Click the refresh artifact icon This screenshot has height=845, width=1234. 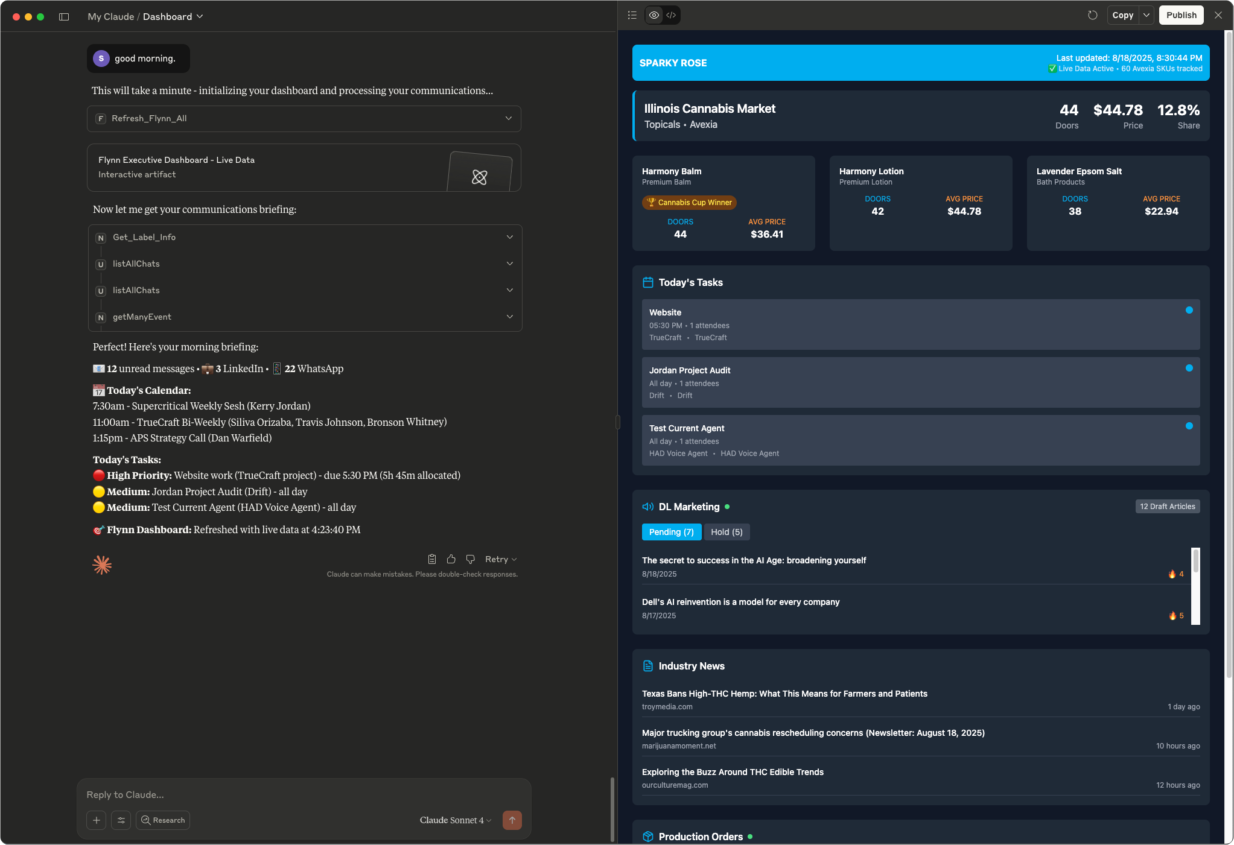tap(1092, 15)
